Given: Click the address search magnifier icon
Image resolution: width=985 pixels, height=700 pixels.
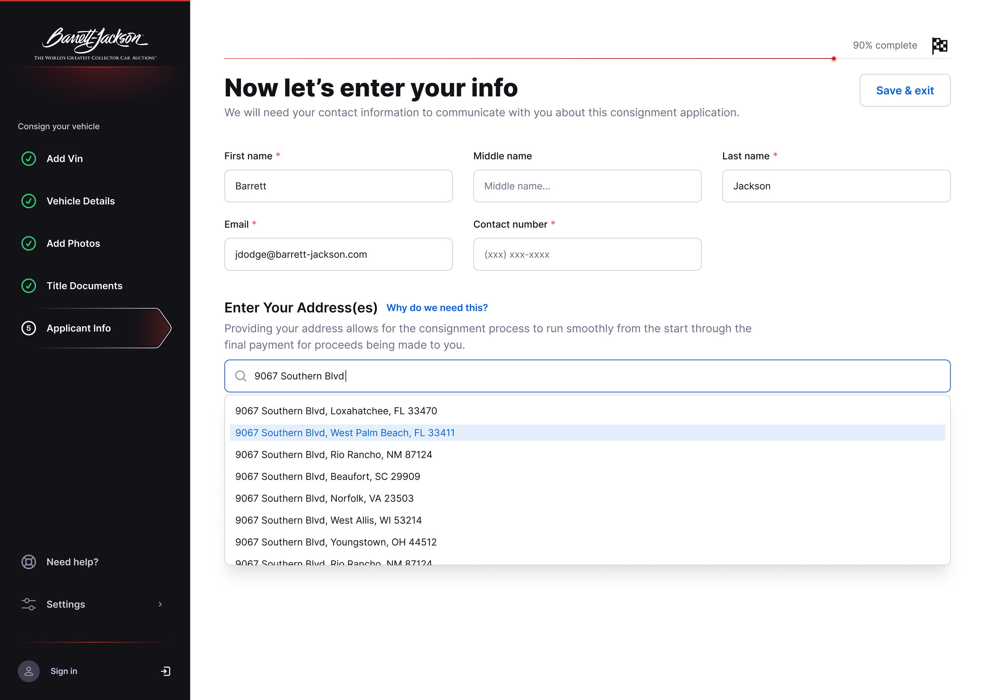Looking at the screenshot, I should pyautogui.click(x=241, y=376).
